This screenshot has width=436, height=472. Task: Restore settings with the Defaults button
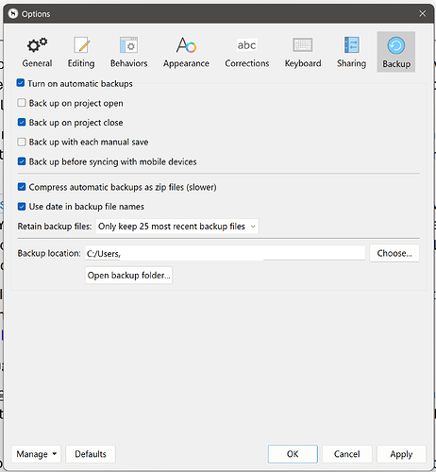[91, 454]
